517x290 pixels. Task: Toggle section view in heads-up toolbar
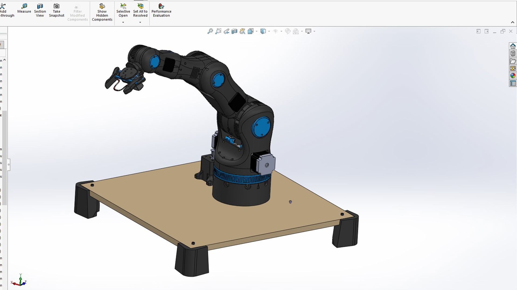click(x=234, y=31)
